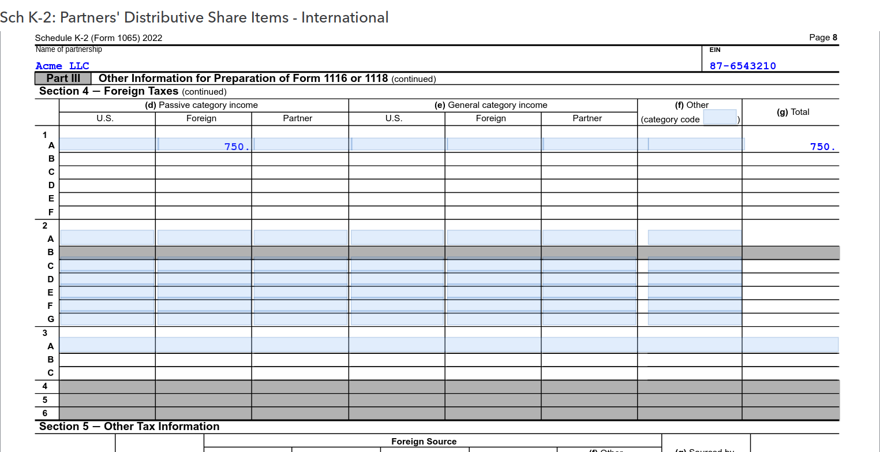
Task: Select the Partner column cell on row 2C
Action: [587, 266]
